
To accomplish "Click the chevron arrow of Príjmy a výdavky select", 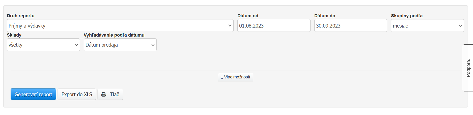I will click(x=230, y=26).
